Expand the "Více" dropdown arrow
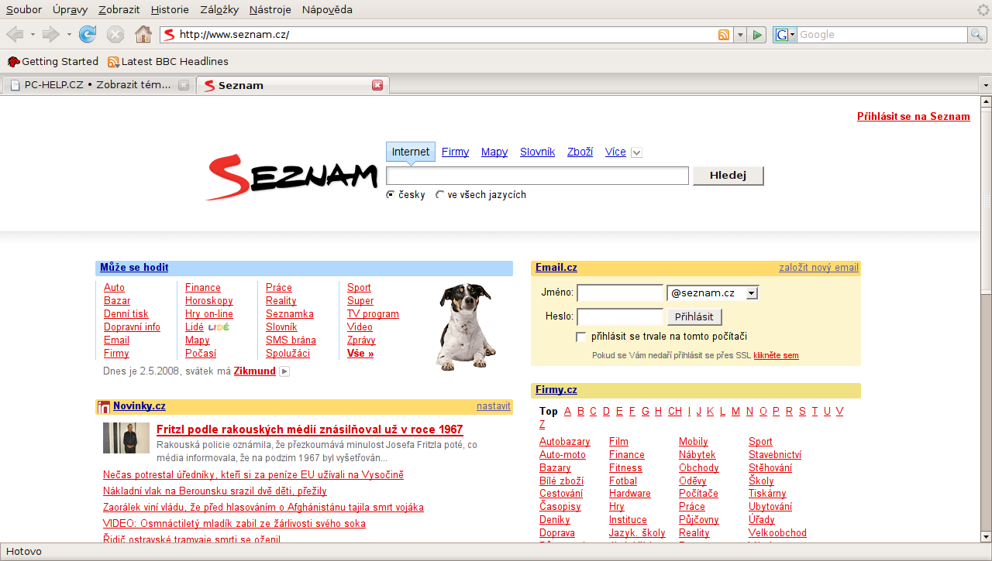Image resolution: width=992 pixels, height=561 pixels. 636,152
